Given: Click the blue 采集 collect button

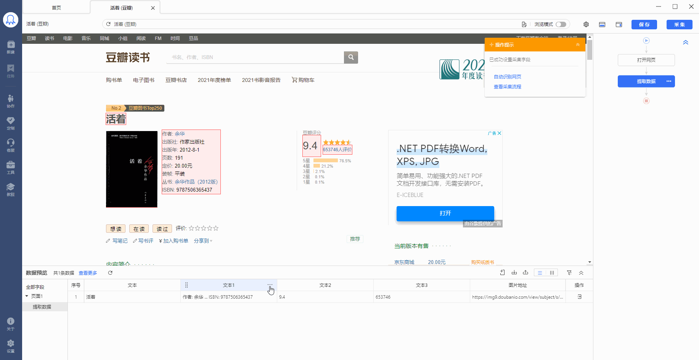Looking at the screenshot, I should coord(680,24).
